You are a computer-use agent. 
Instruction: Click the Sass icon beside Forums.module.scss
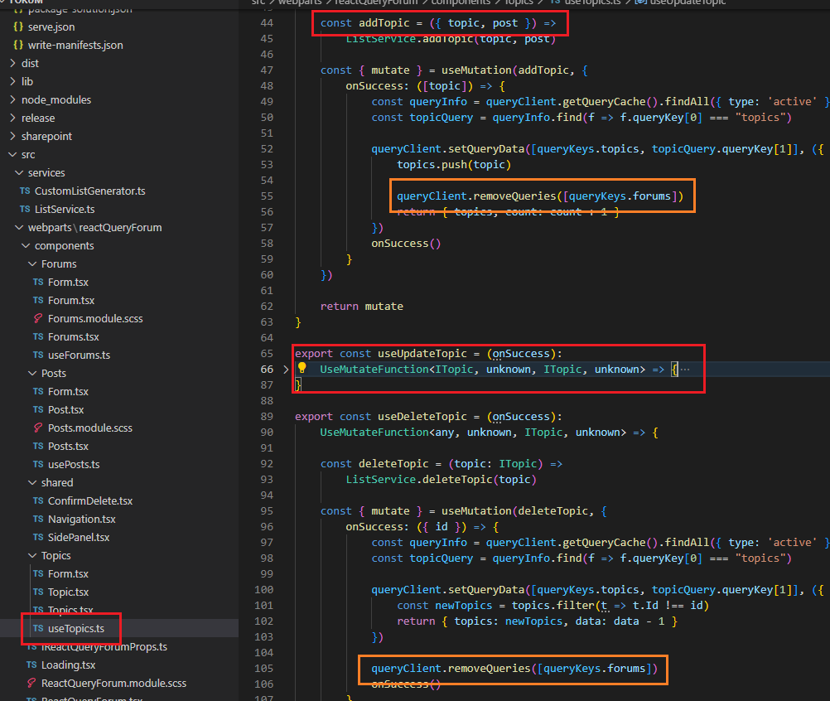tap(38, 319)
